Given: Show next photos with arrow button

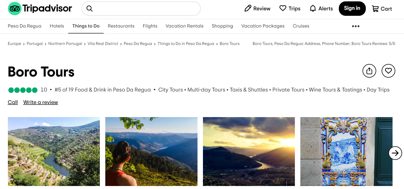Looking at the screenshot, I should (x=395, y=153).
